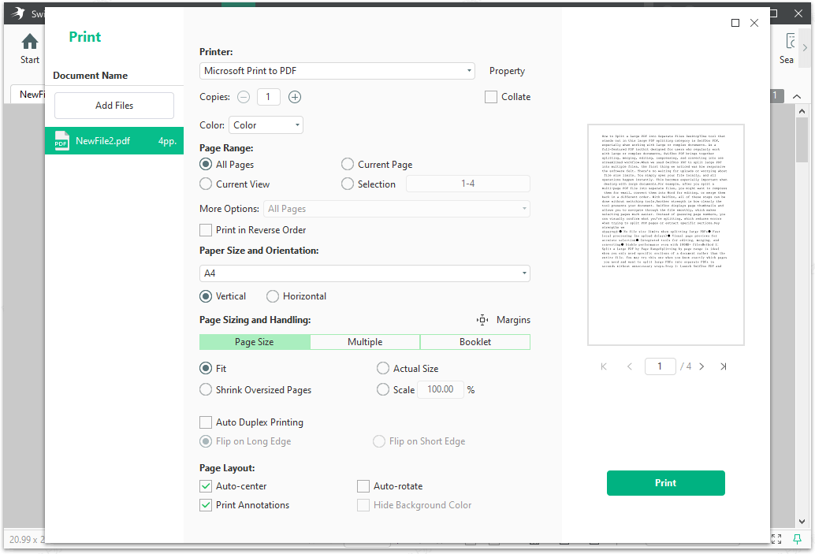Advance to the next preview page
Screen dimensions: 815x554
[701, 366]
